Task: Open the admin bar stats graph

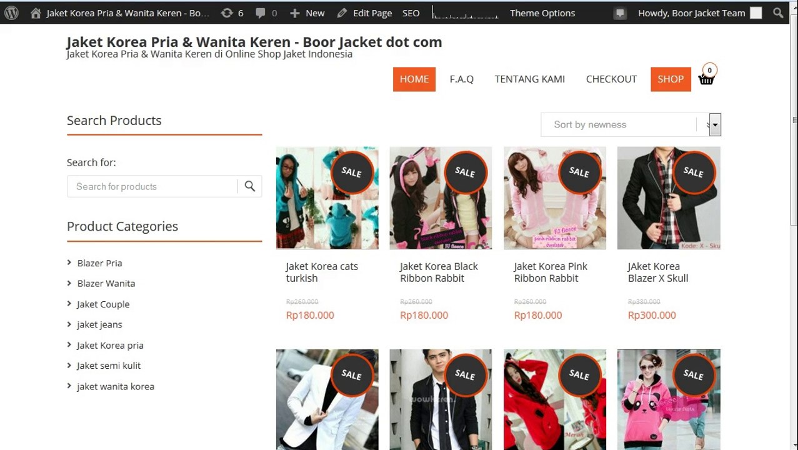Action: pyautogui.click(x=464, y=13)
